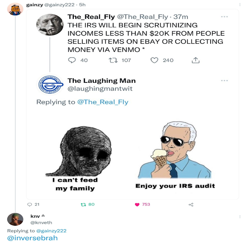The image size is (246, 243).
Task: Click the 'Enjoy your IRS audit' image
Action: click(x=175, y=155)
